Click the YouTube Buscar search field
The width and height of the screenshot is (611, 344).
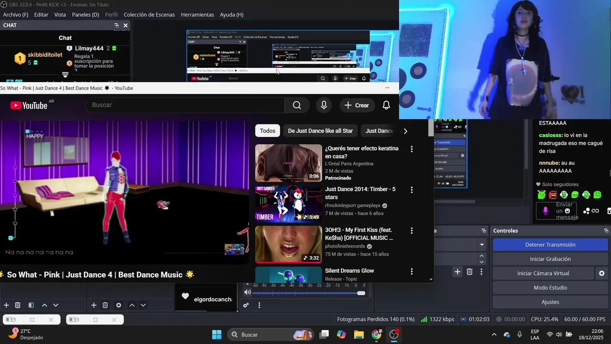[x=185, y=105]
